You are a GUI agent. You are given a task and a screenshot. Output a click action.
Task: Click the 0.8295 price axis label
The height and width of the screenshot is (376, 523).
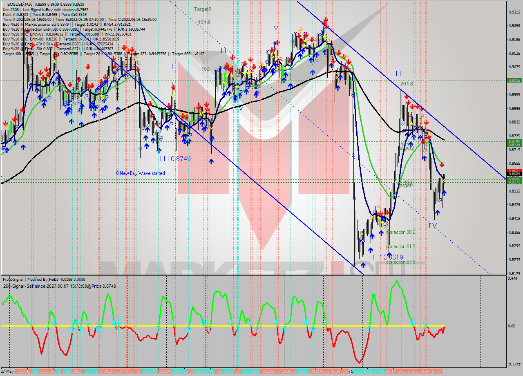(x=514, y=246)
